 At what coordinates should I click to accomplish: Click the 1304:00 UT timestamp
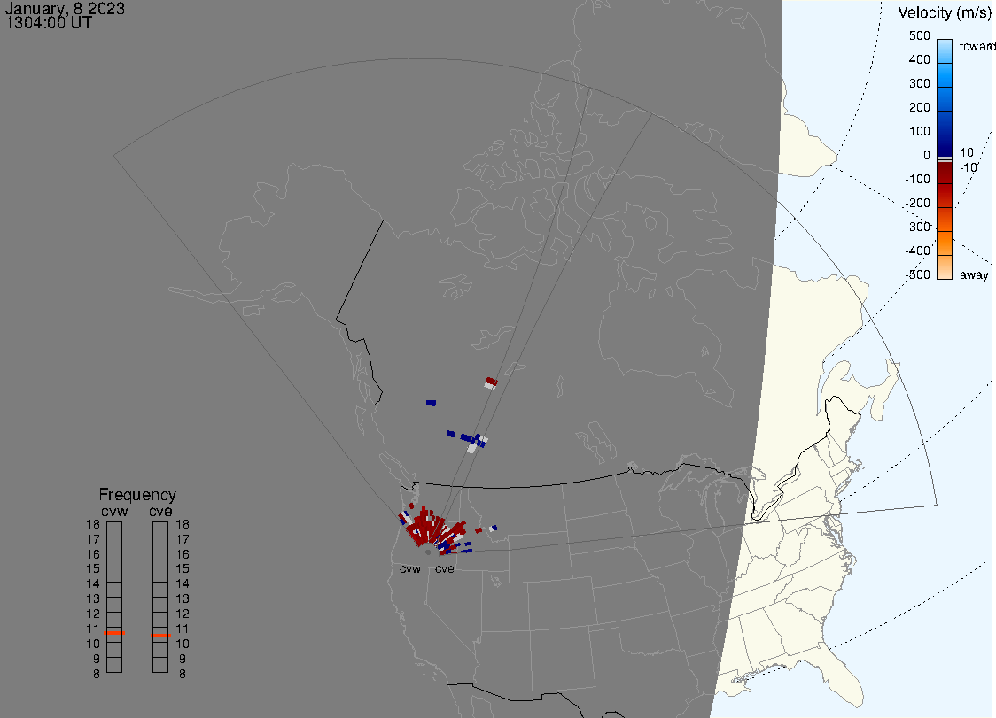click(49, 23)
